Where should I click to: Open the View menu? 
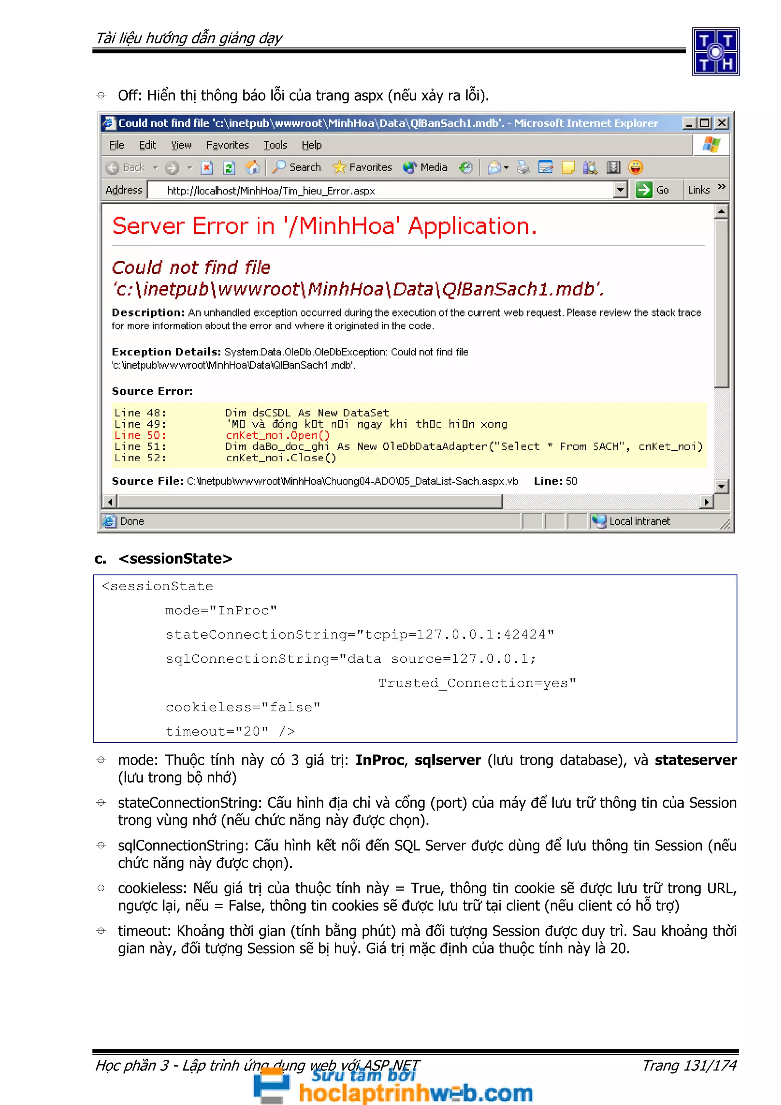click(x=181, y=145)
